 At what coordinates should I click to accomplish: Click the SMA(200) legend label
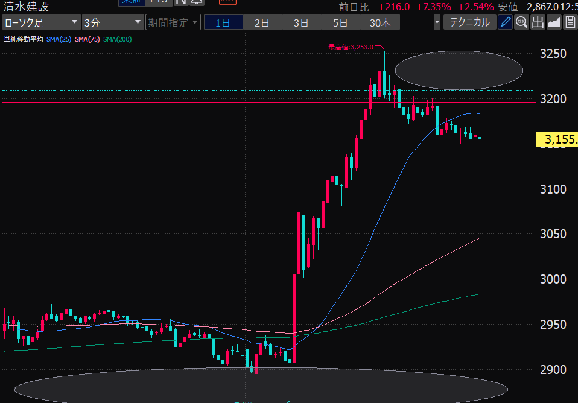tap(118, 39)
